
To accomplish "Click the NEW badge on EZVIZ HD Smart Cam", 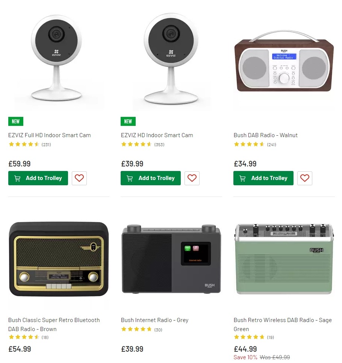I will click(x=128, y=121).
